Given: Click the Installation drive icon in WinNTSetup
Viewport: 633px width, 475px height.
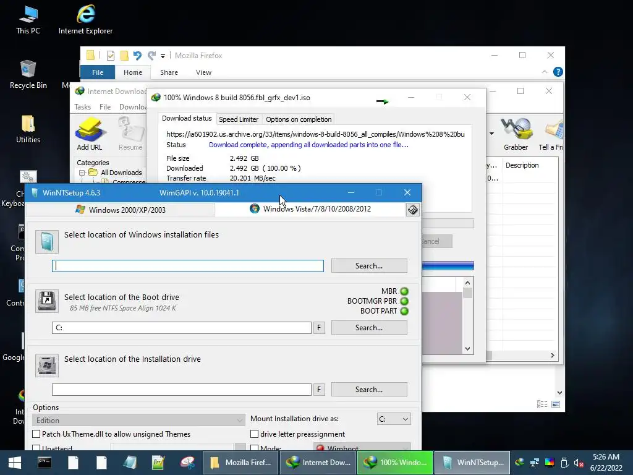Looking at the screenshot, I should (x=47, y=366).
